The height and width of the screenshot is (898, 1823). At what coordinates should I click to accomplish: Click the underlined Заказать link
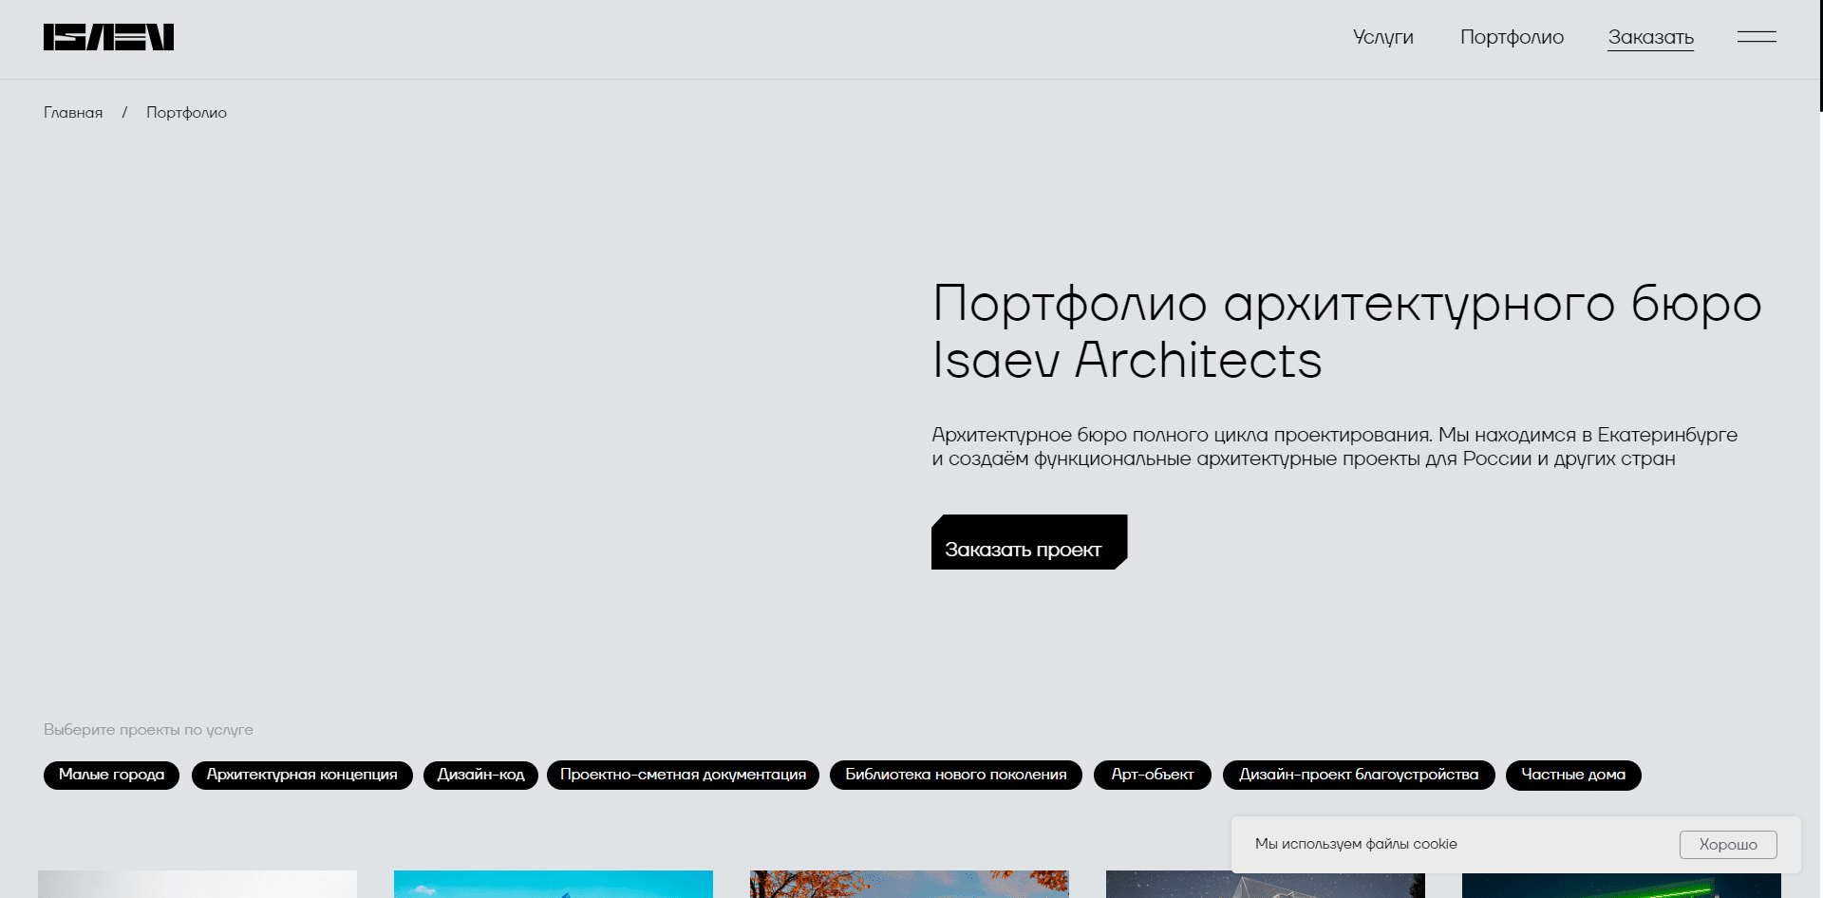[x=1650, y=37]
